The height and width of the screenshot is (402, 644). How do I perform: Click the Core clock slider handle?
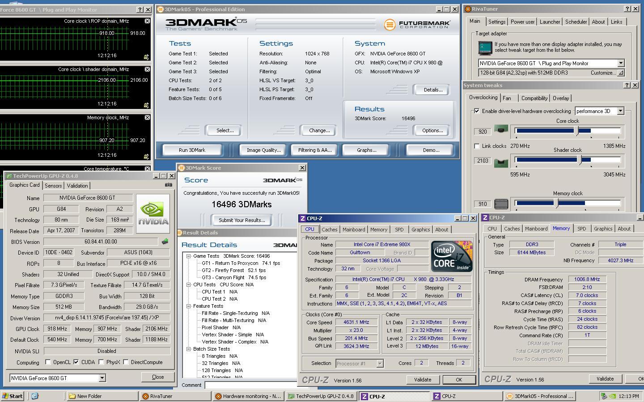[x=576, y=130]
